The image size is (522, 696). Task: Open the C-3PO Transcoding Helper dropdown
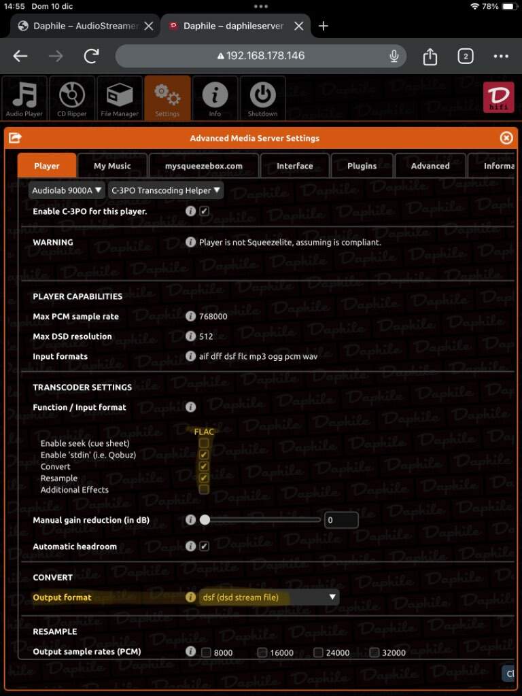pos(166,190)
